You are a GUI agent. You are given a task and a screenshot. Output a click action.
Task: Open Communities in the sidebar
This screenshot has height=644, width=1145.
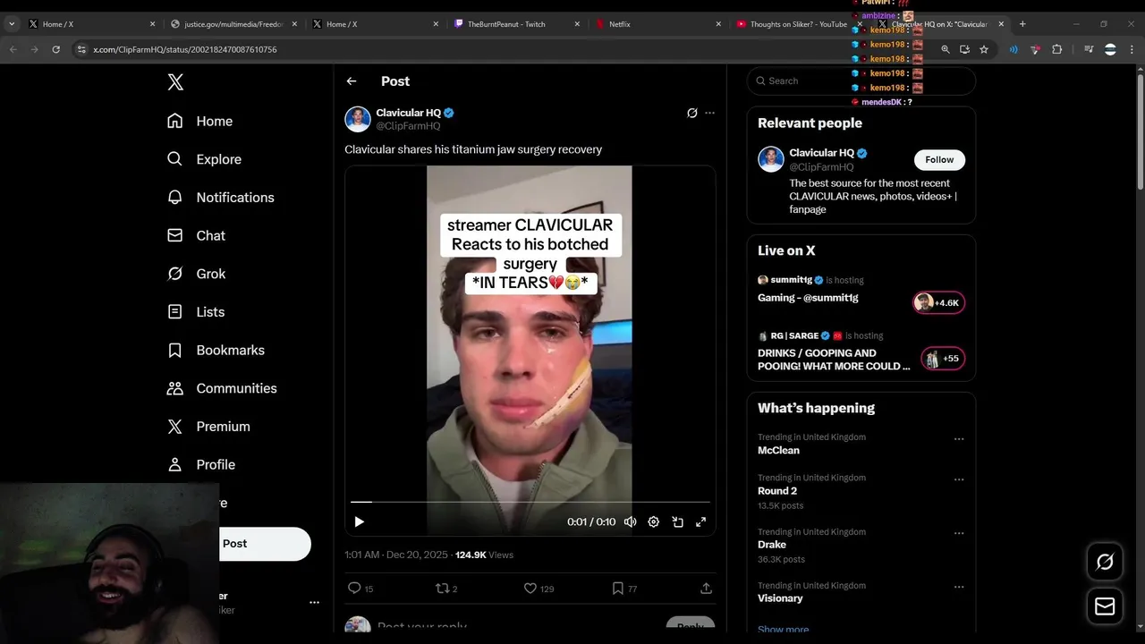click(222, 388)
